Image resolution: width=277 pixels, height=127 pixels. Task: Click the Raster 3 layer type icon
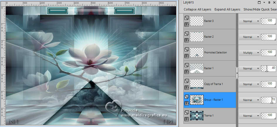coord(187,18)
